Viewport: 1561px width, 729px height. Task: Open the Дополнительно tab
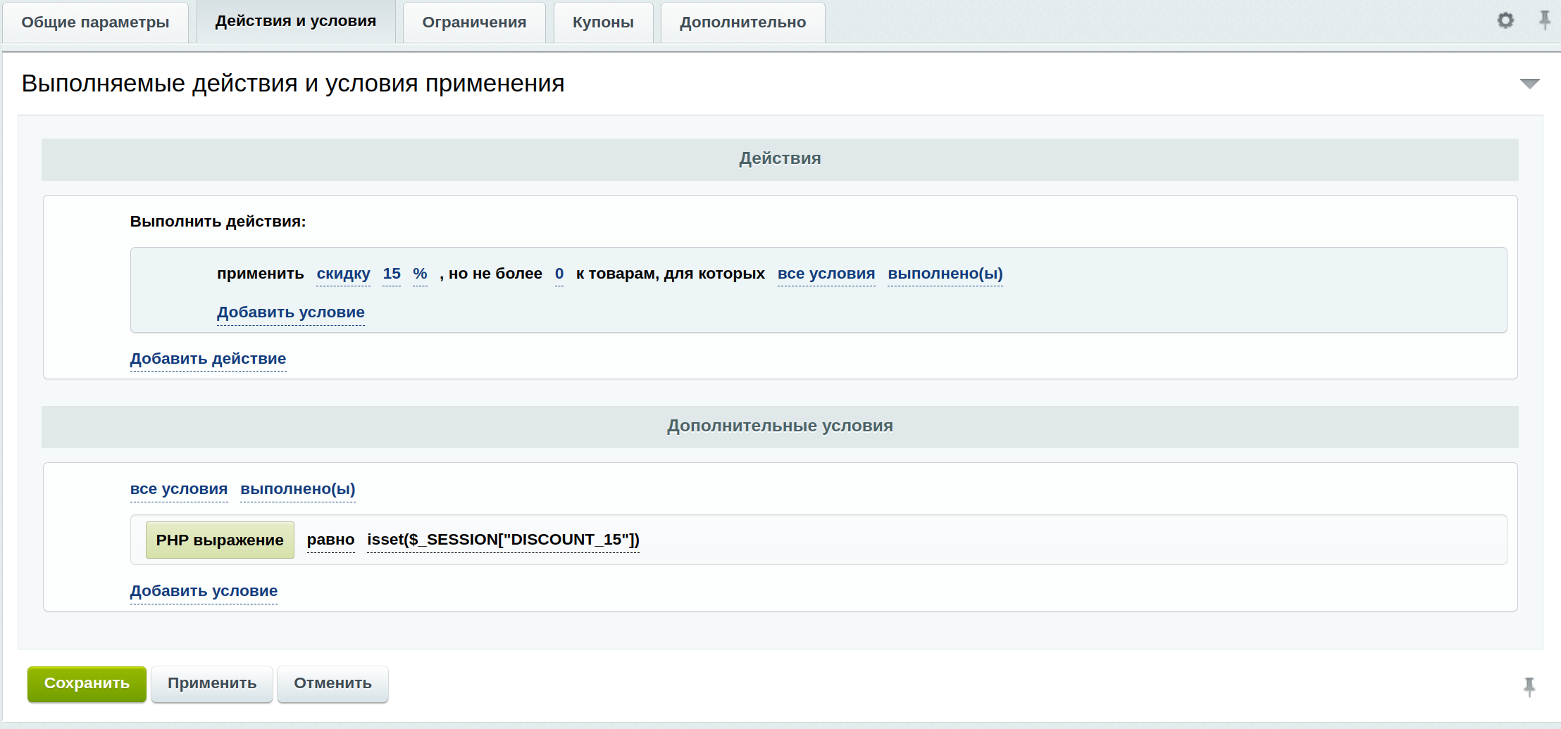[742, 23]
